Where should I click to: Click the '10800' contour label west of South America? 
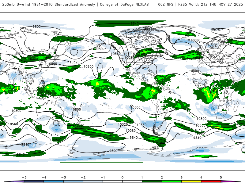(135, 107)
